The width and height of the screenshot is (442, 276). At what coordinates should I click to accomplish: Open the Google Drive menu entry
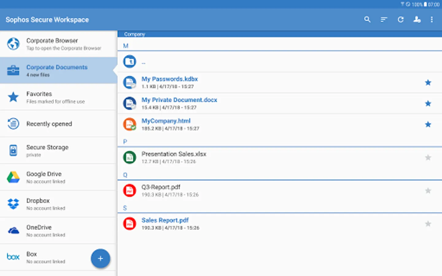point(58,177)
